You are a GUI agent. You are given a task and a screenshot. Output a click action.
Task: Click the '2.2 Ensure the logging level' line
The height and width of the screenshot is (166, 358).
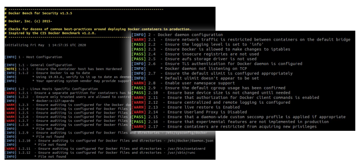click(x=198, y=45)
